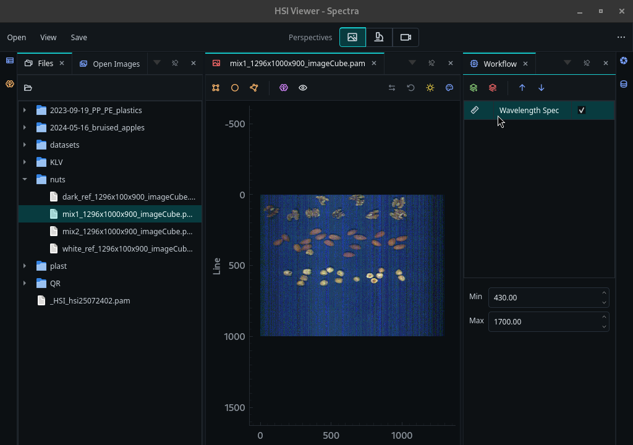Select _HSI_hsi25072402.pam file
This screenshot has width=633, height=445.
[x=110, y=300]
